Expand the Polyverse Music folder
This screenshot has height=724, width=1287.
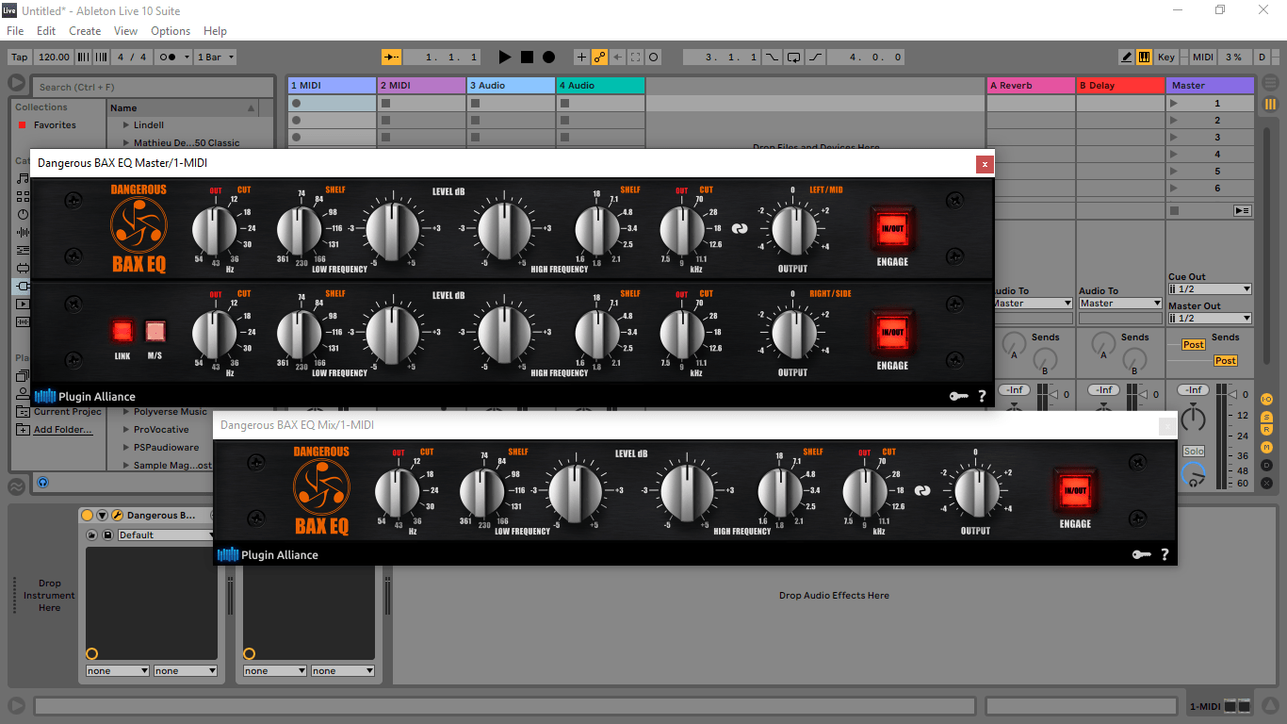coord(125,412)
